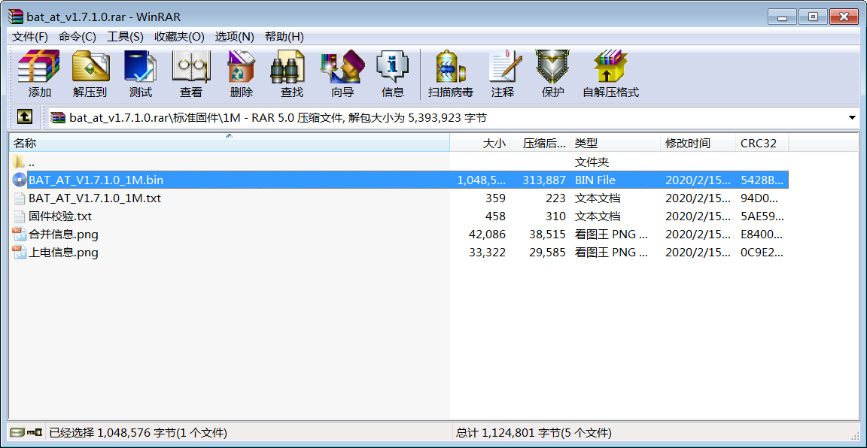
Task: Click the '..' parent folder name
Action: click(32, 163)
